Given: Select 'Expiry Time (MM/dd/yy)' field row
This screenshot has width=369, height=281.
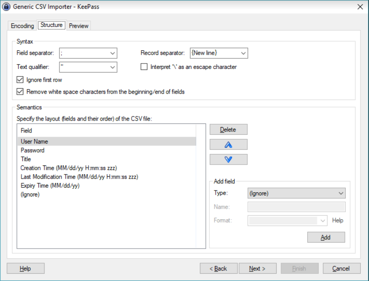Looking at the screenshot, I should click(x=107, y=186).
